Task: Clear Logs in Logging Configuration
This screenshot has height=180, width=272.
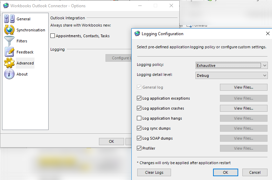Action: [x=154, y=172]
